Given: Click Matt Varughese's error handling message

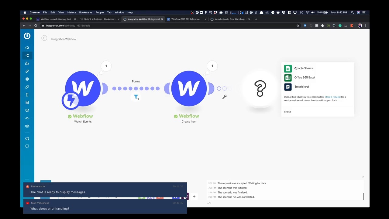Looking at the screenshot, I should point(105,207).
